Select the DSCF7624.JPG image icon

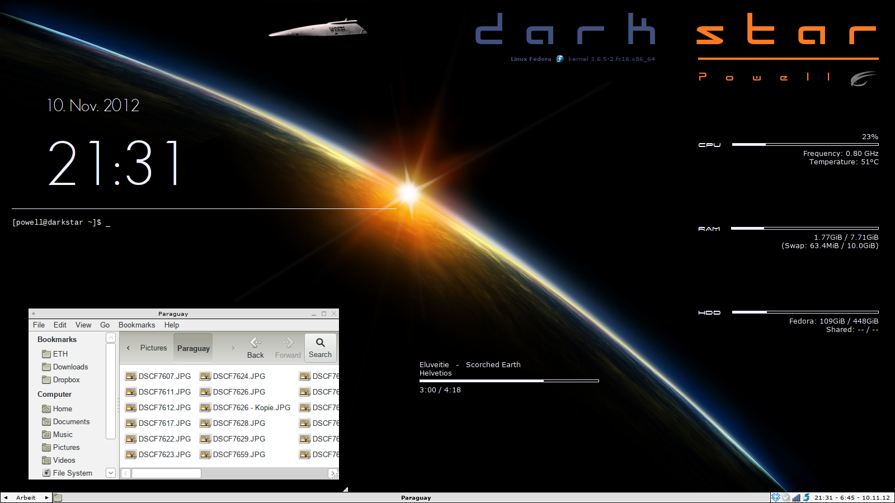coord(205,376)
